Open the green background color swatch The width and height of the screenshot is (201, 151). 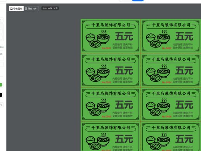click(1, 85)
